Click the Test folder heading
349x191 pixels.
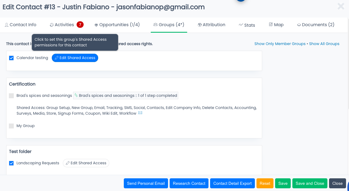[20, 152]
